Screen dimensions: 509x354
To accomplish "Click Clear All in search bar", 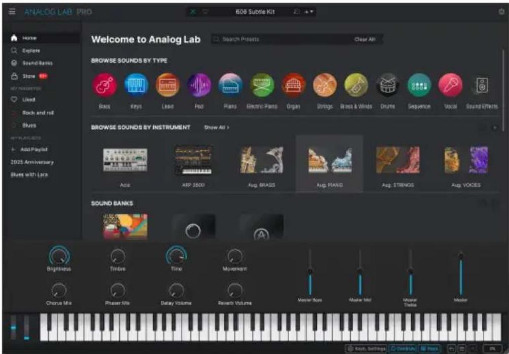I will tap(365, 39).
